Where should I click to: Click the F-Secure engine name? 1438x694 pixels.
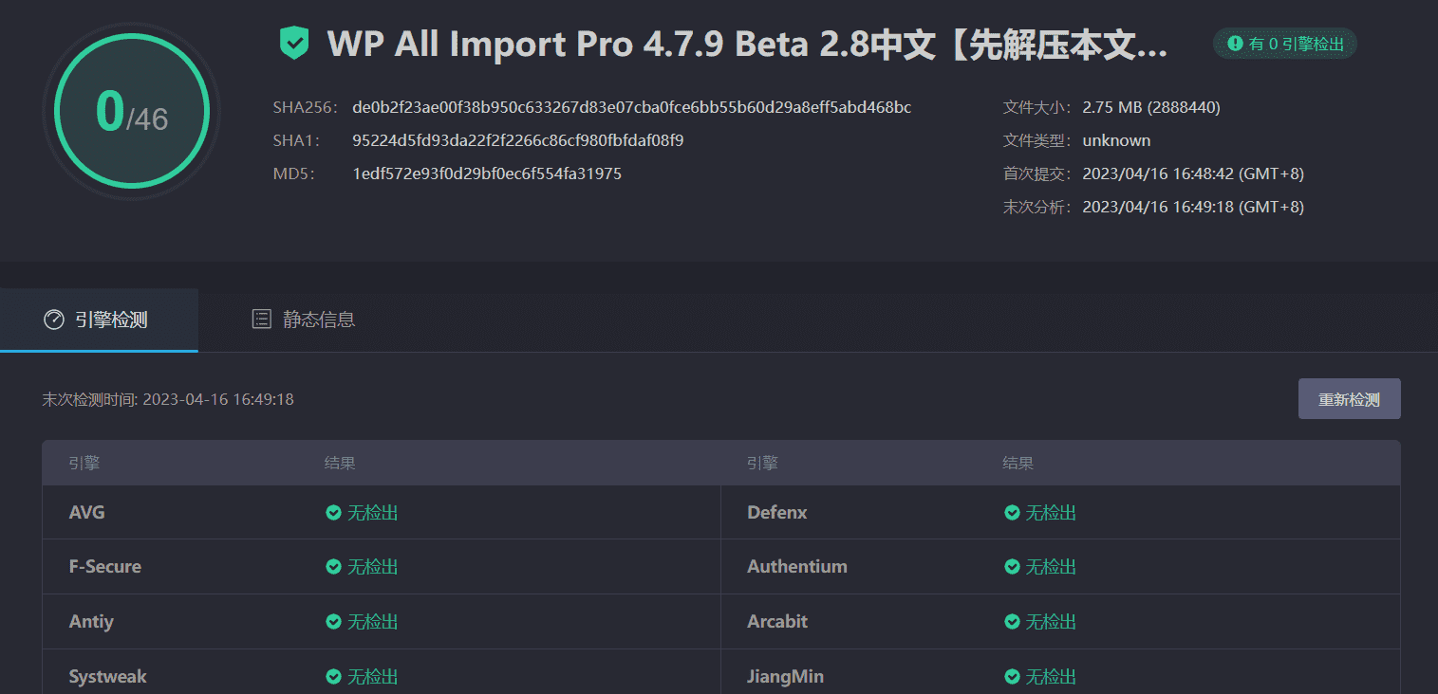pyautogui.click(x=105, y=567)
